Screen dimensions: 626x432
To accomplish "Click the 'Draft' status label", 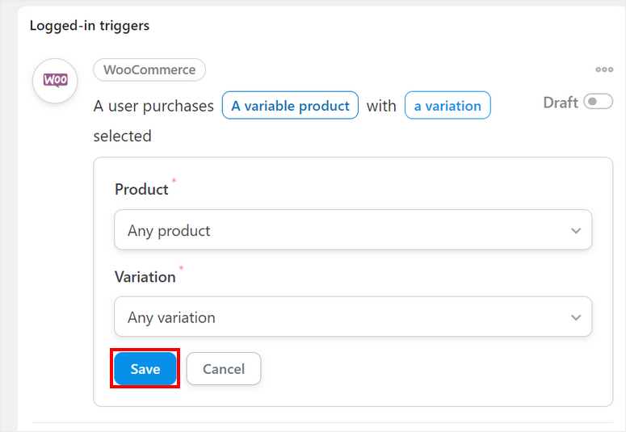I will (560, 103).
